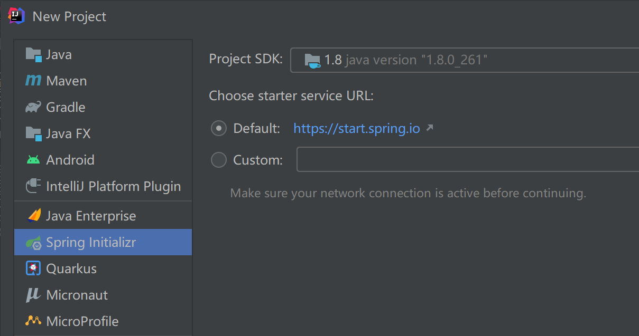Screen dimensions: 639x336
Task: Click the external link arrow beside start.spring.io
Action: [x=430, y=128]
